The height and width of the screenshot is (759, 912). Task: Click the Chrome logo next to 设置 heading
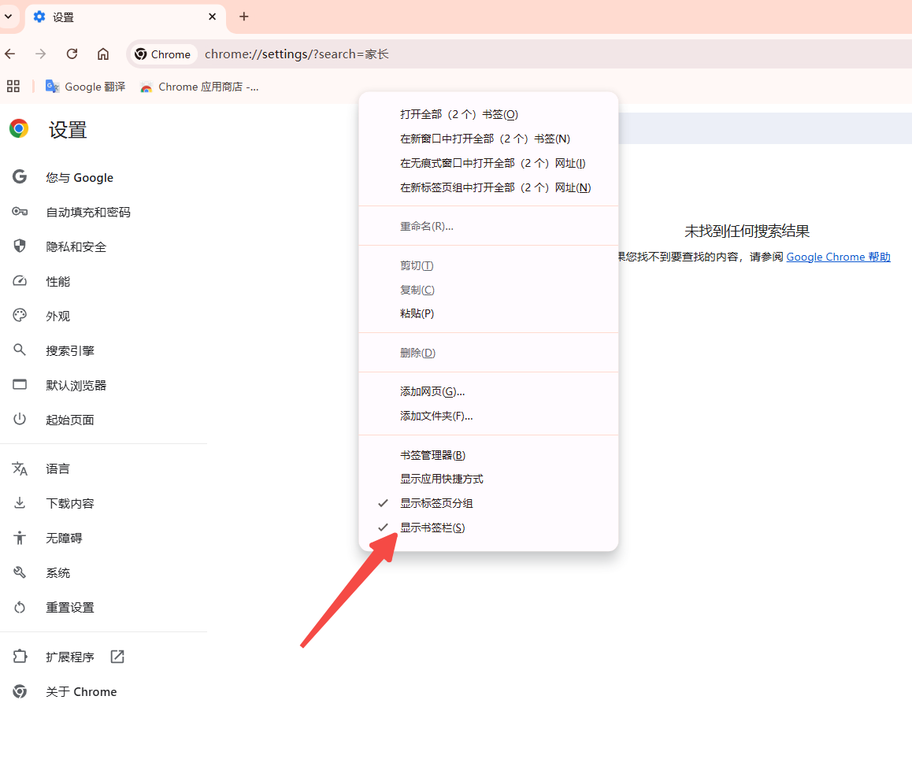coord(19,128)
